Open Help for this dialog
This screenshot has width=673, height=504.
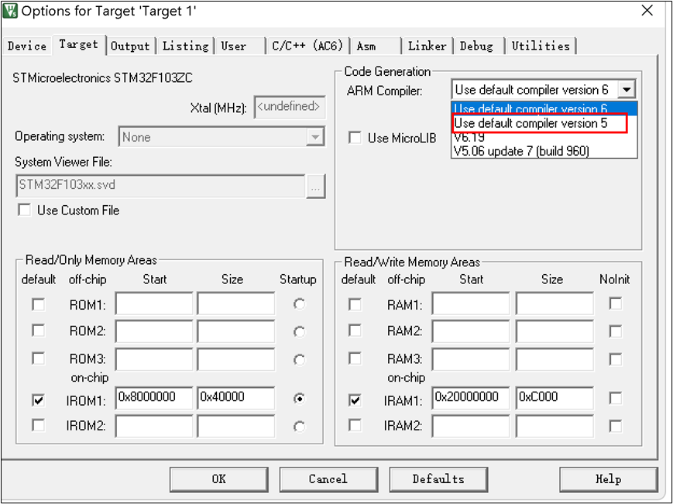pyautogui.click(x=608, y=478)
